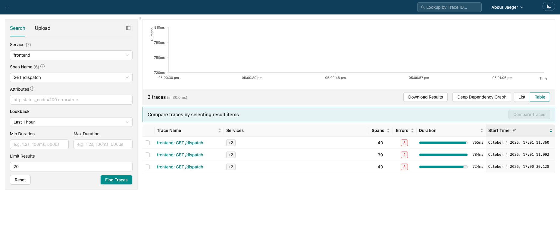
Task: Focus the Lookup by Trace ID field
Action: (449, 7)
